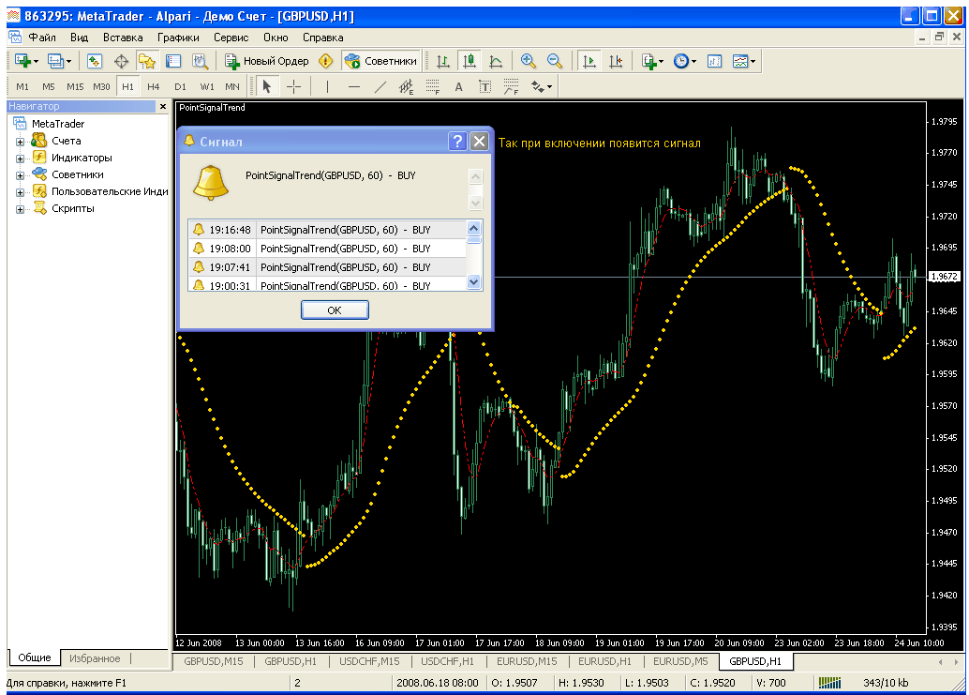969x695 pixels.
Task: Open the Periods clock dropdown arrow
Action: point(694,61)
